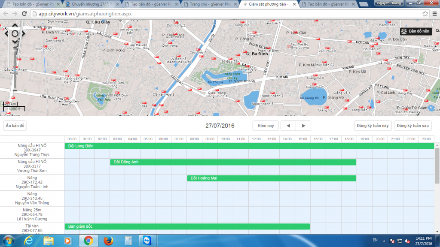Select the Ban giám đốc schedule bar
This screenshot has height=247, width=440.
click(187, 226)
